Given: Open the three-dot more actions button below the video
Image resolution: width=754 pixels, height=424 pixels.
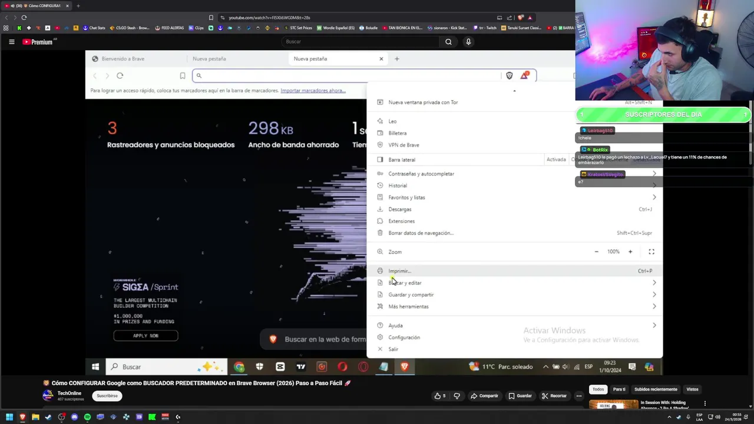Looking at the screenshot, I should 579,396.
